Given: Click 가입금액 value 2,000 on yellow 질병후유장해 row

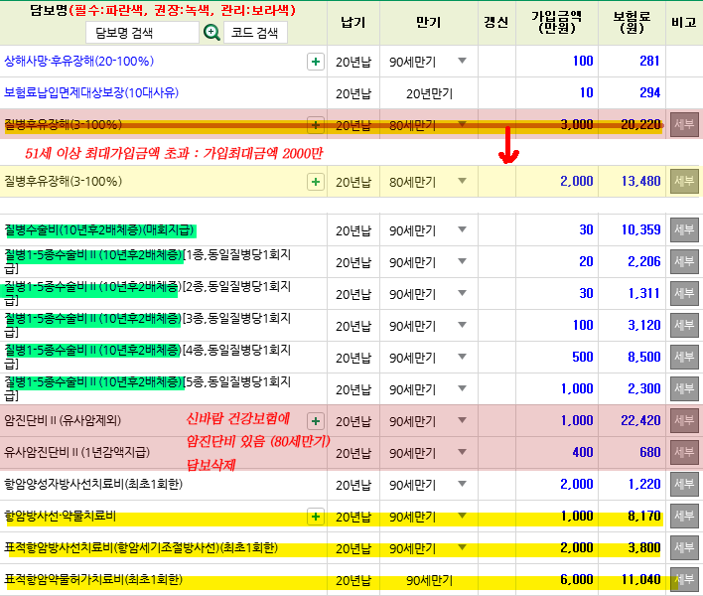Looking at the screenshot, I should pyautogui.click(x=577, y=181).
